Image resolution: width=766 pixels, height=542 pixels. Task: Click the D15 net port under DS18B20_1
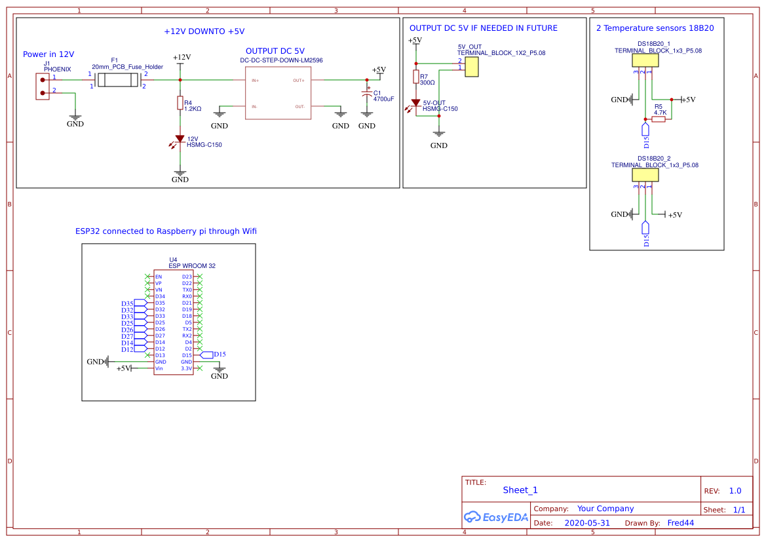pyautogui.click(x=645, y=129)
